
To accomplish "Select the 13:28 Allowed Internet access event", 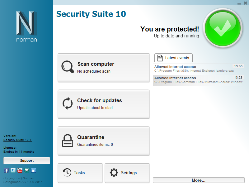I will tap(198, 80).
